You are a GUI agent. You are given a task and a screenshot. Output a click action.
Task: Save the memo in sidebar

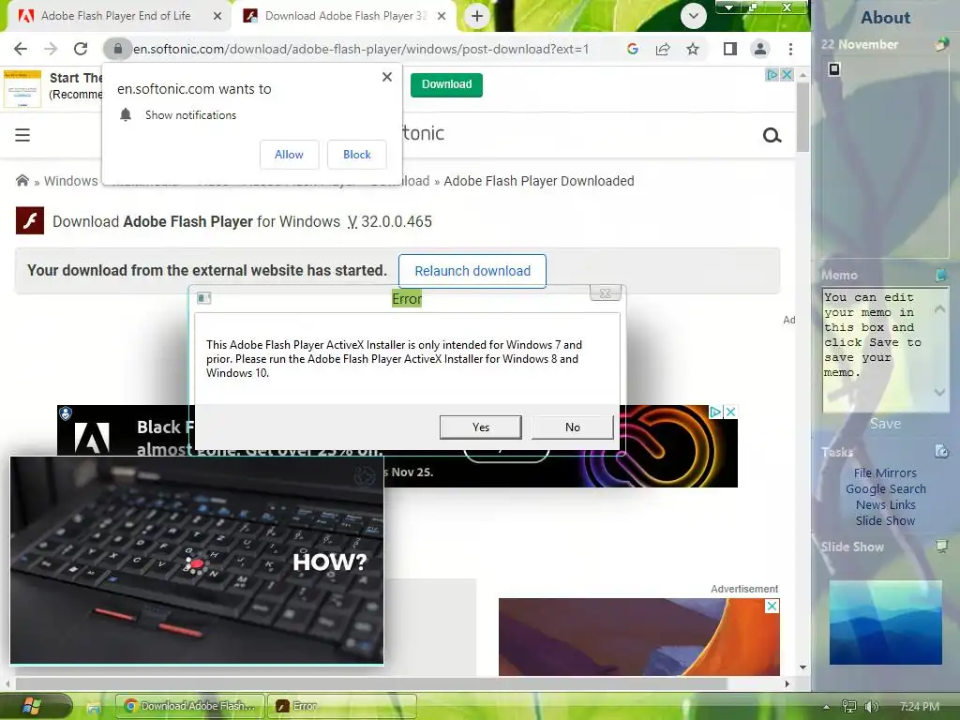[885, 424]
